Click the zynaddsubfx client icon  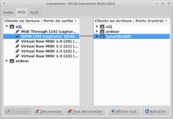point(102,37)
